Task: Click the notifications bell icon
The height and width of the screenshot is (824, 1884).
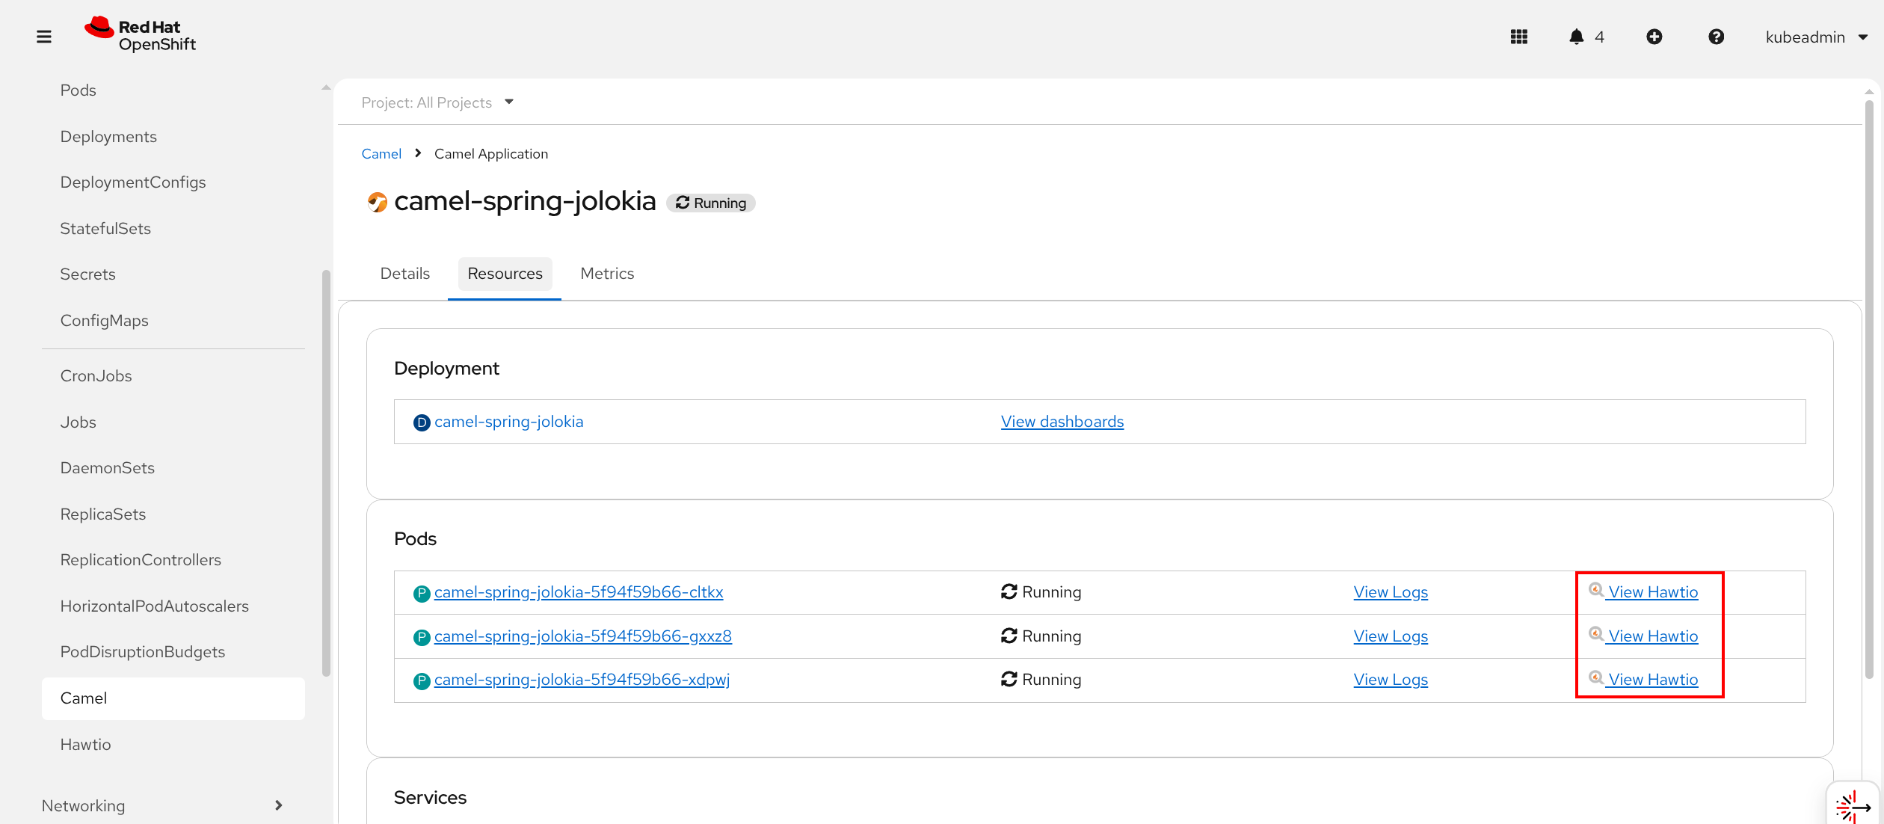Action: [1576, 37]
